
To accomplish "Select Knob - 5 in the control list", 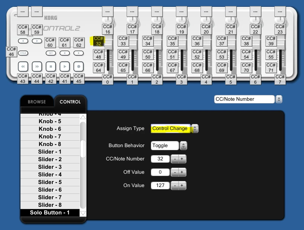I will [x=50, y=121].
